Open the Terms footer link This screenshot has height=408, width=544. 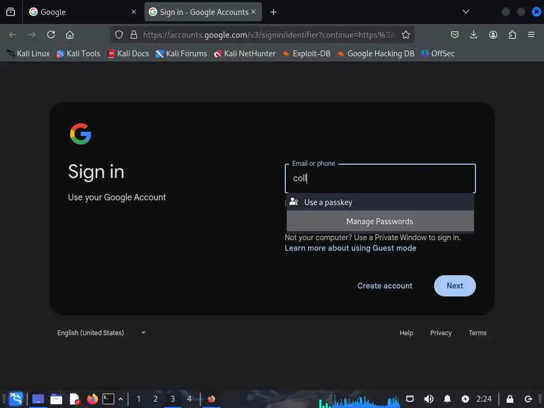[x=478, y=333]
